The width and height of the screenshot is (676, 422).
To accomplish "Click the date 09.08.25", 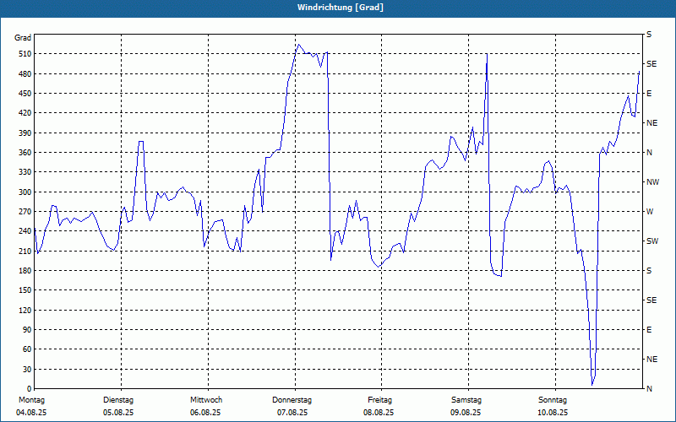I will 466,413.
